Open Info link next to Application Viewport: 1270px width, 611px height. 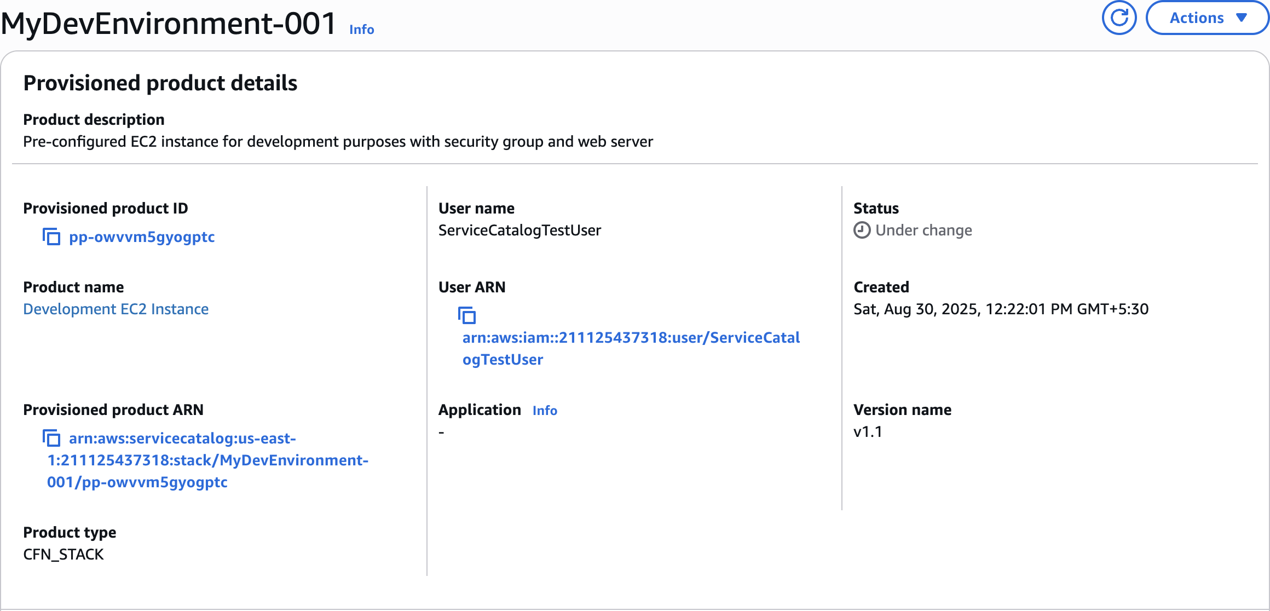(544, 411)
